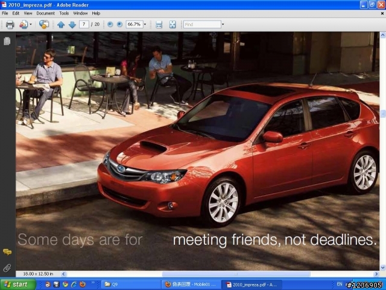
Task: Click the Find search box
Action: [x=202, y=24]
